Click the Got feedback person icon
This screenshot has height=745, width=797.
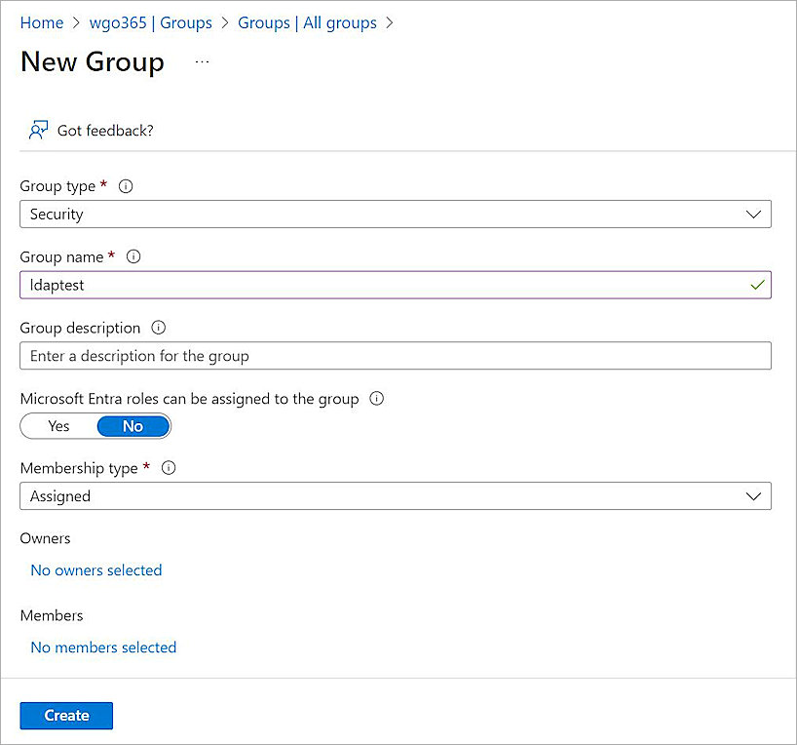(x=38, y=129)
